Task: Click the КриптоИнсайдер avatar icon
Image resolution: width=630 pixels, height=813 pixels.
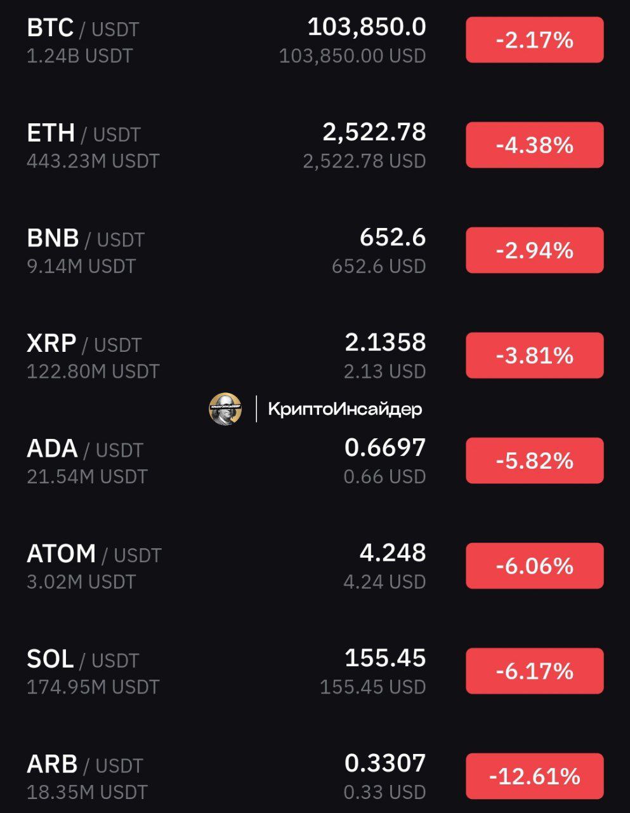Action: click(x=225, y=408)
